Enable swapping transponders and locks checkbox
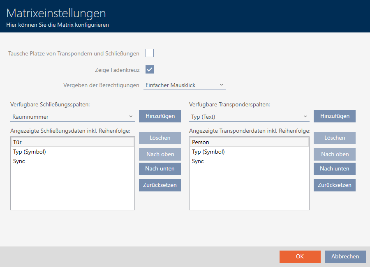This screenshot has height=267, width=370. click(150, 53)
